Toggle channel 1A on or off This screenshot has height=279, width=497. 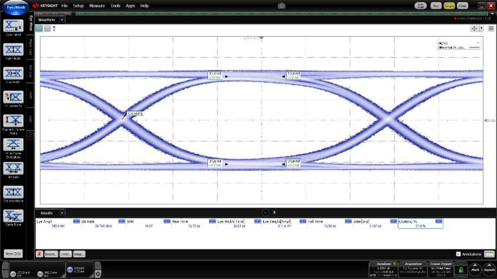pyautogui.click(x=13, y=274)
